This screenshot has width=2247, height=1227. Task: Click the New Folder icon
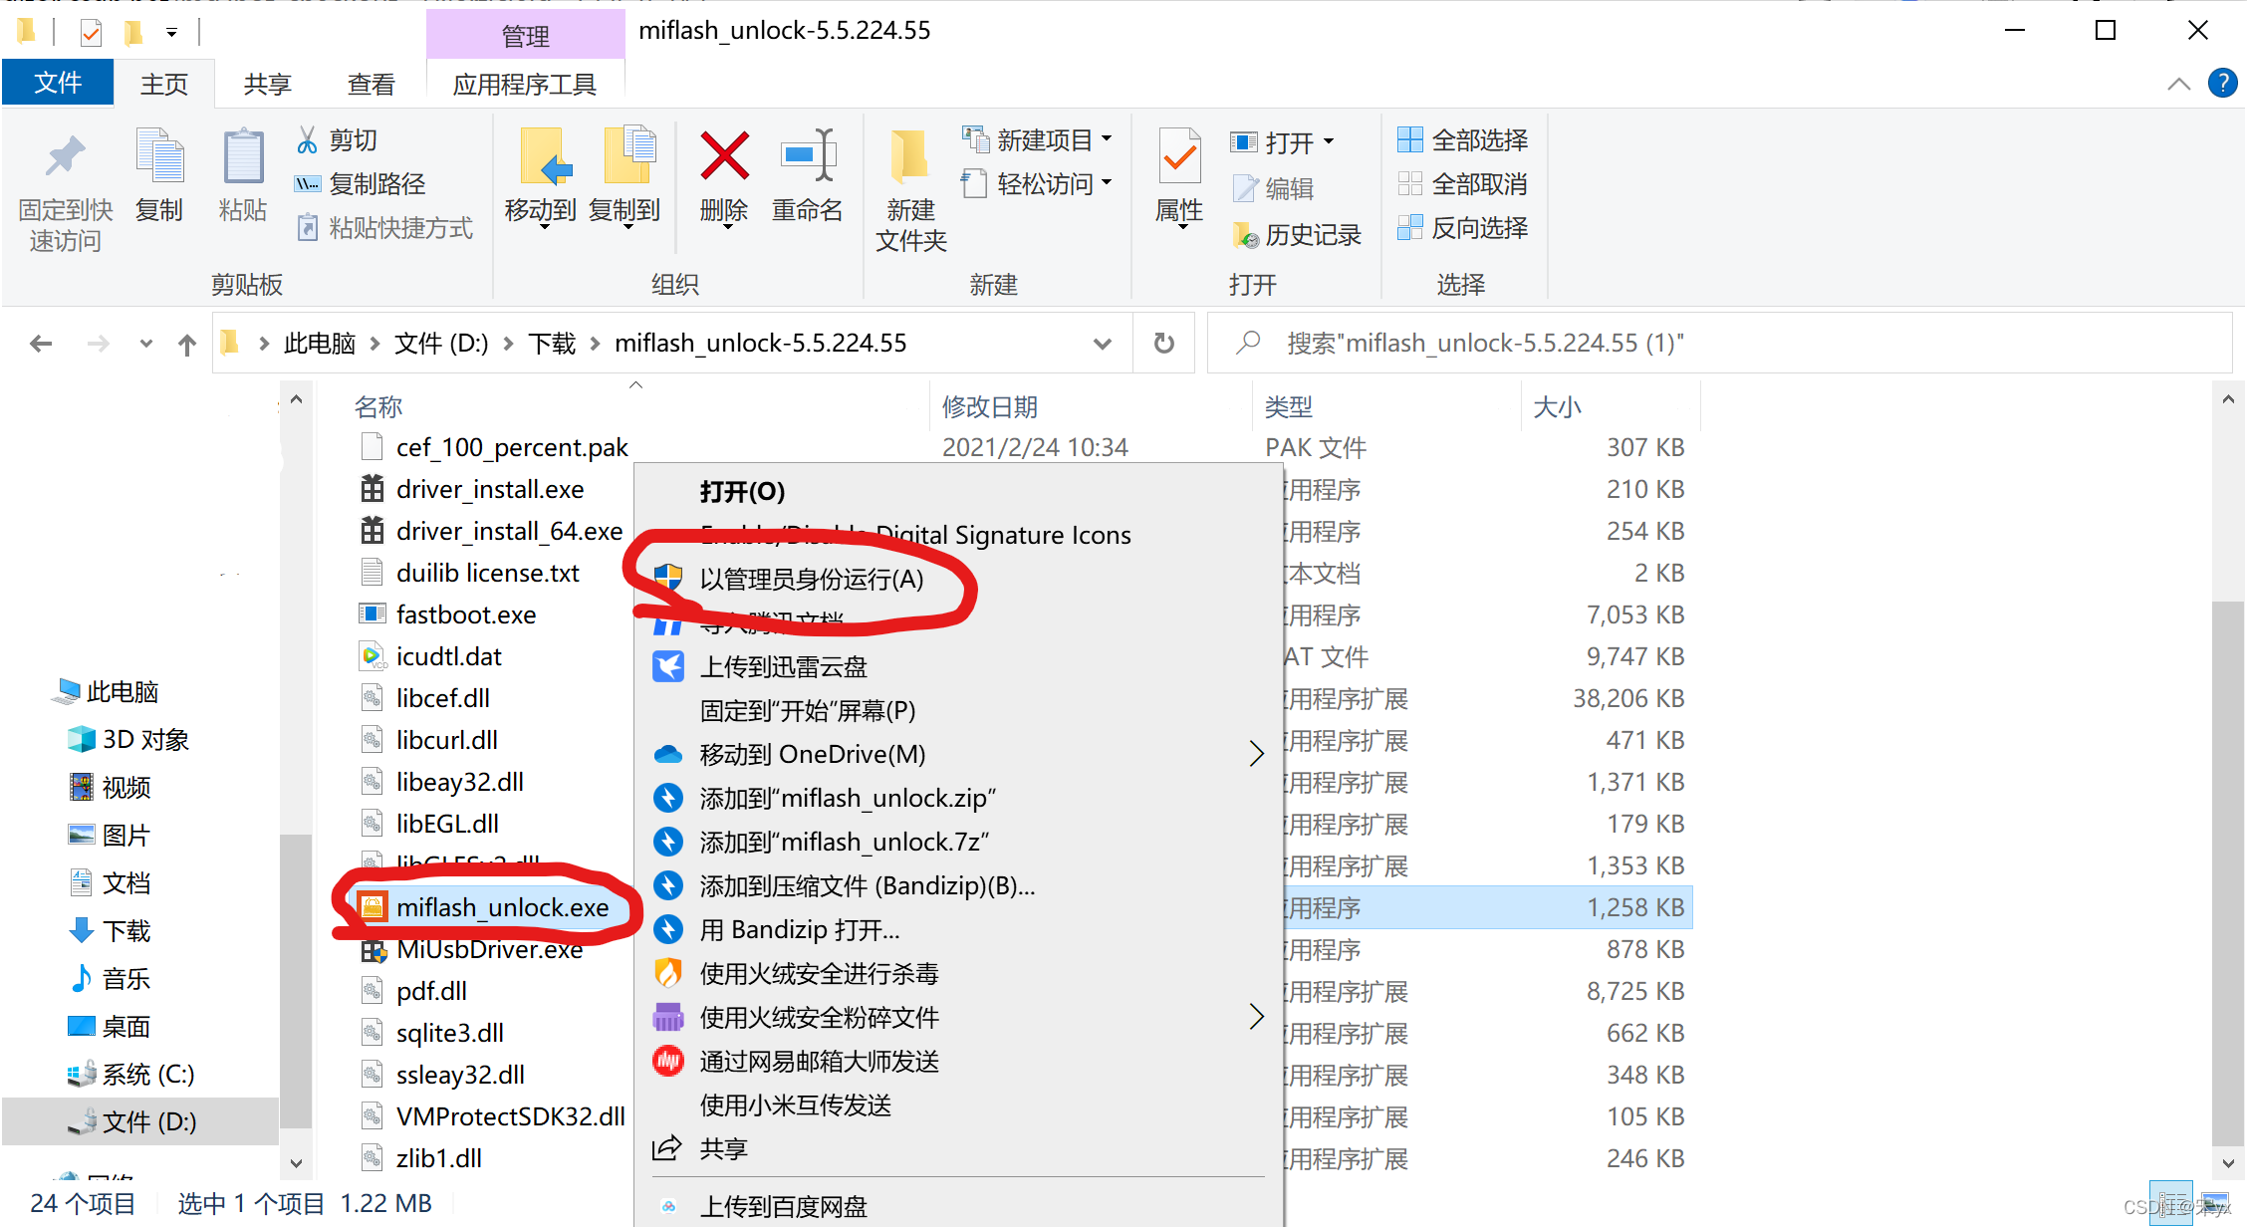(x=910, y=157)
